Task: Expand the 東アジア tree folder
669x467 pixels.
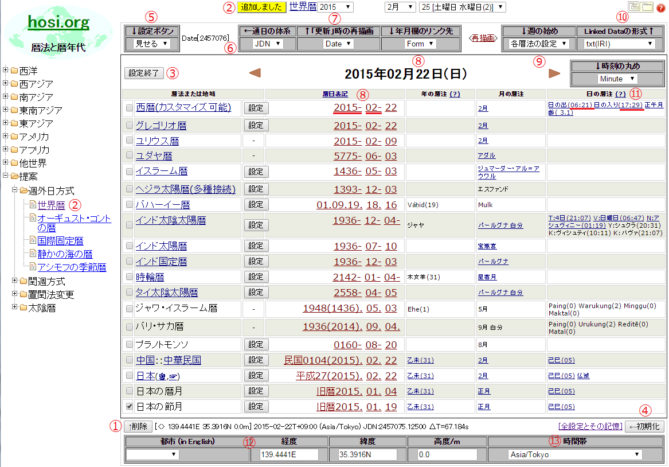Action: point(6,123)
